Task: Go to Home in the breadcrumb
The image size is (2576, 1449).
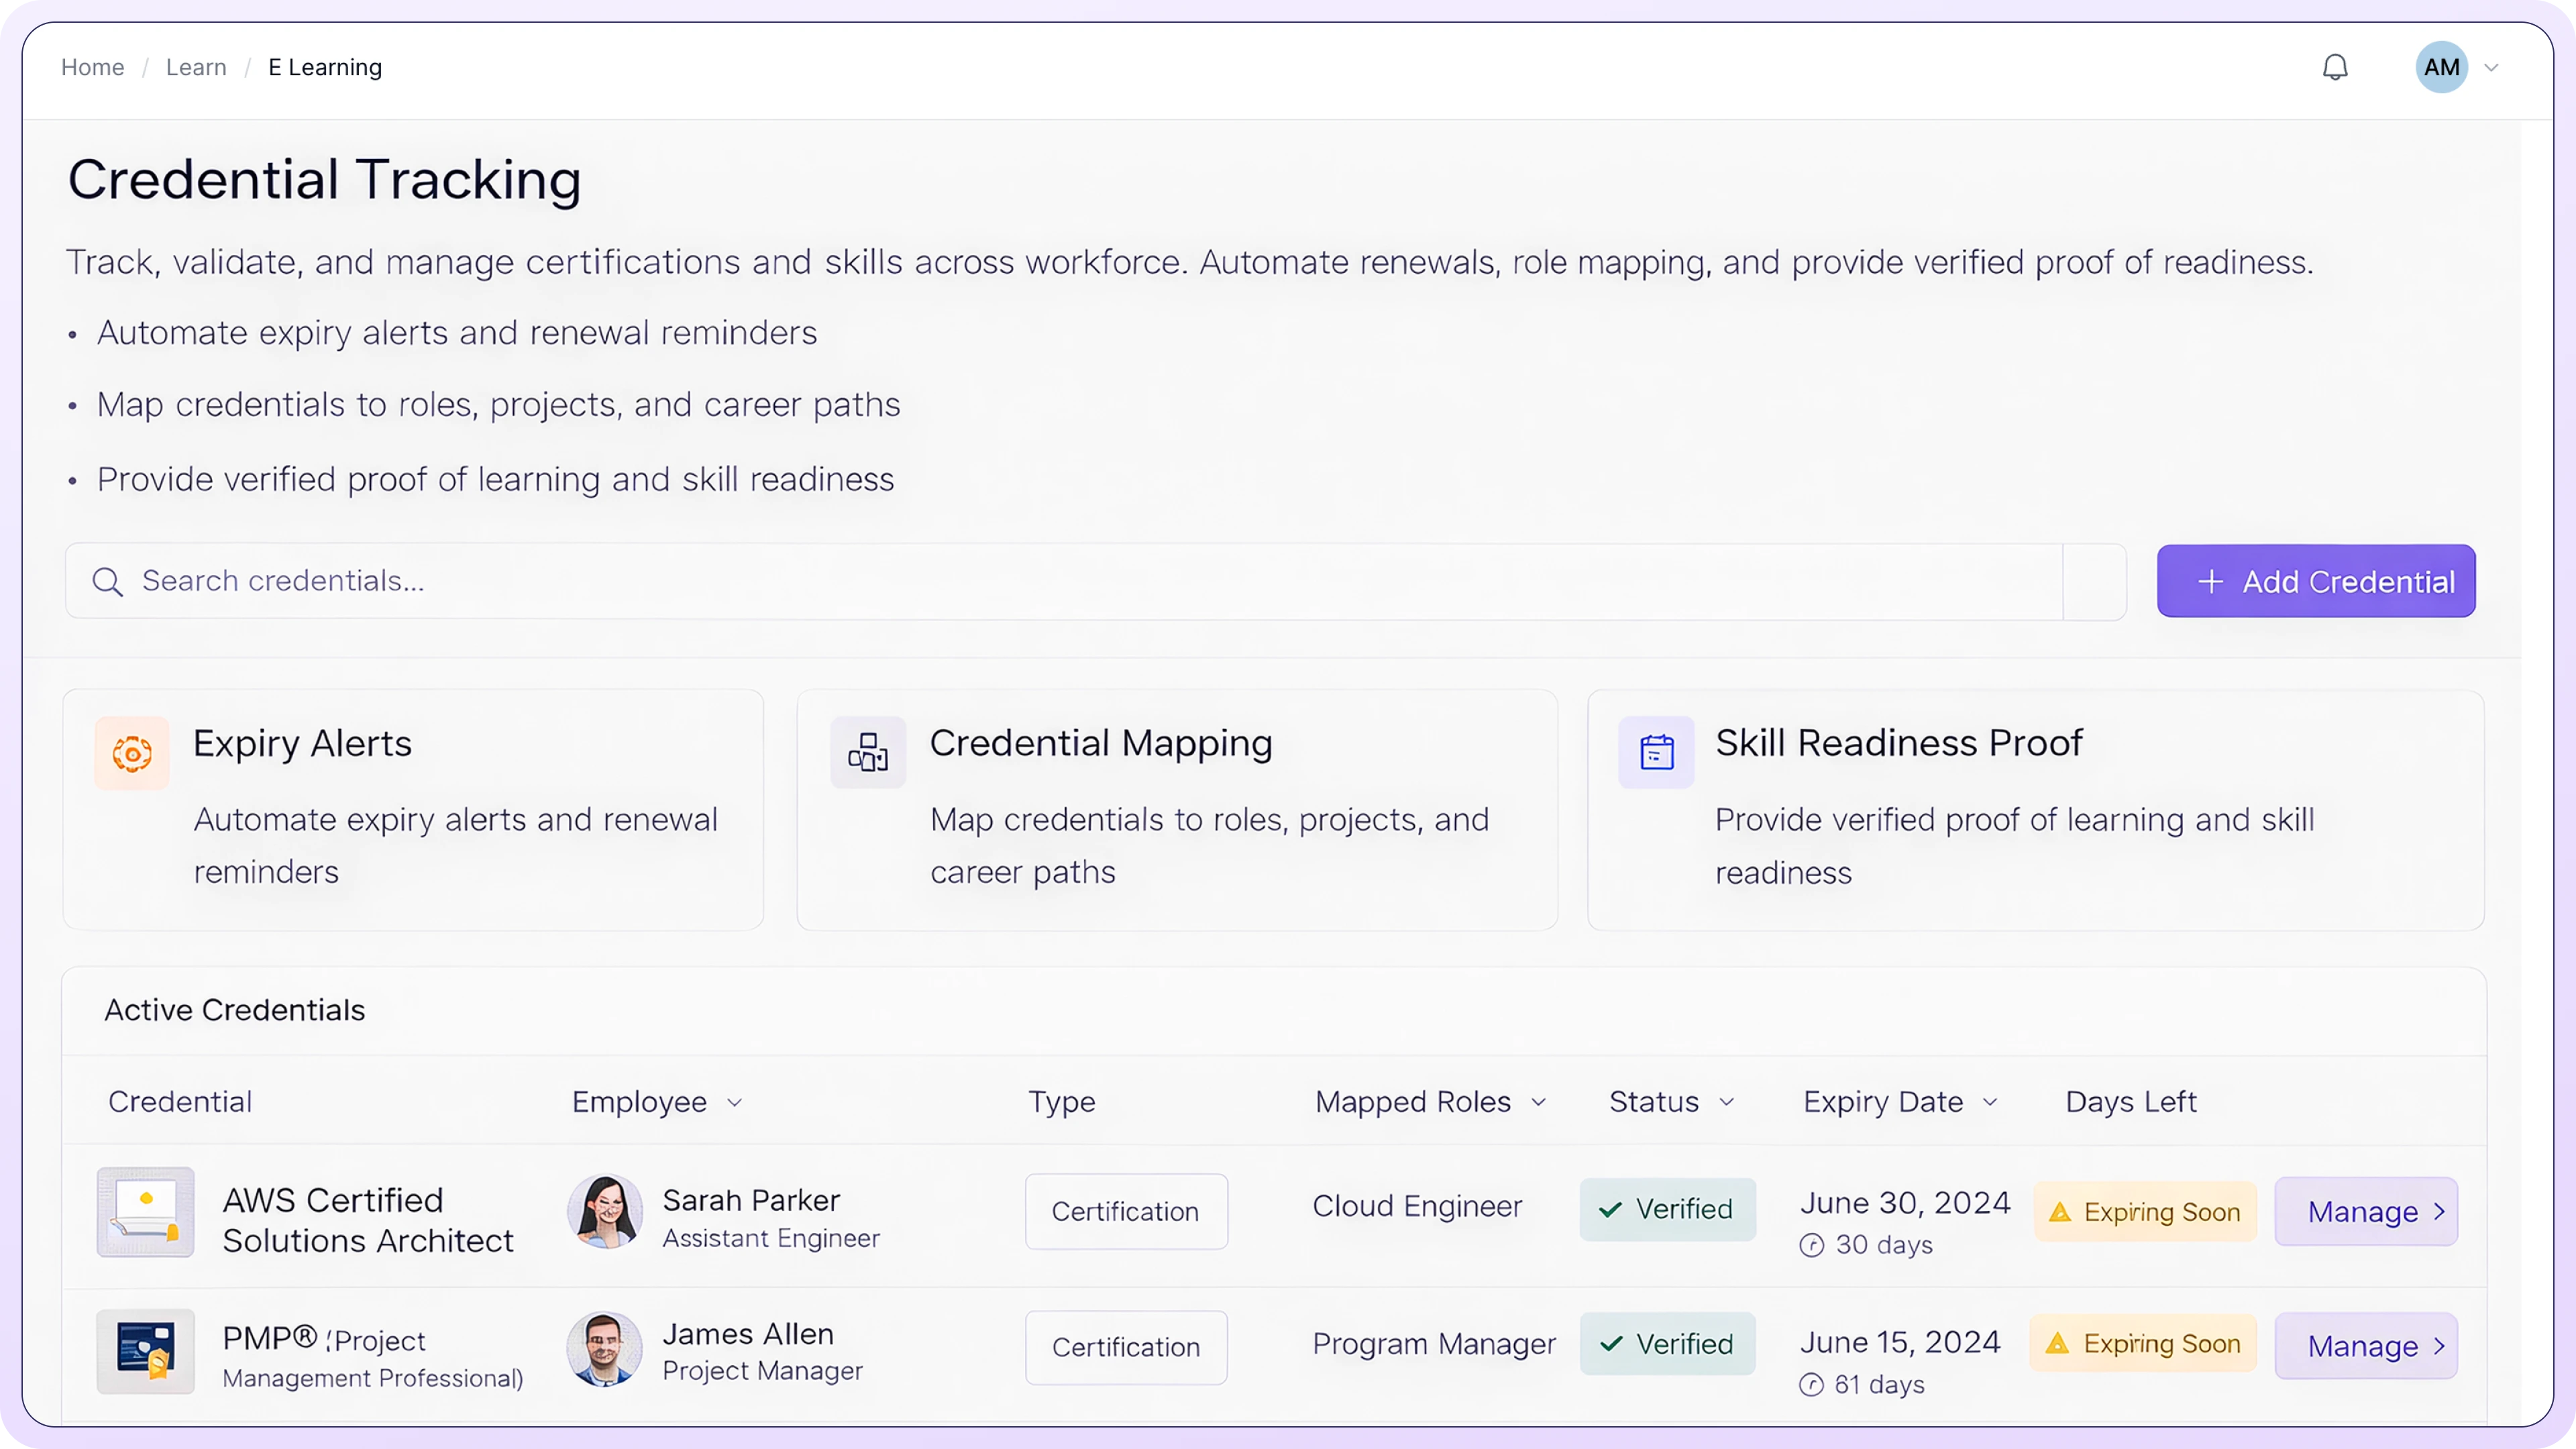Action: (92, 67)
